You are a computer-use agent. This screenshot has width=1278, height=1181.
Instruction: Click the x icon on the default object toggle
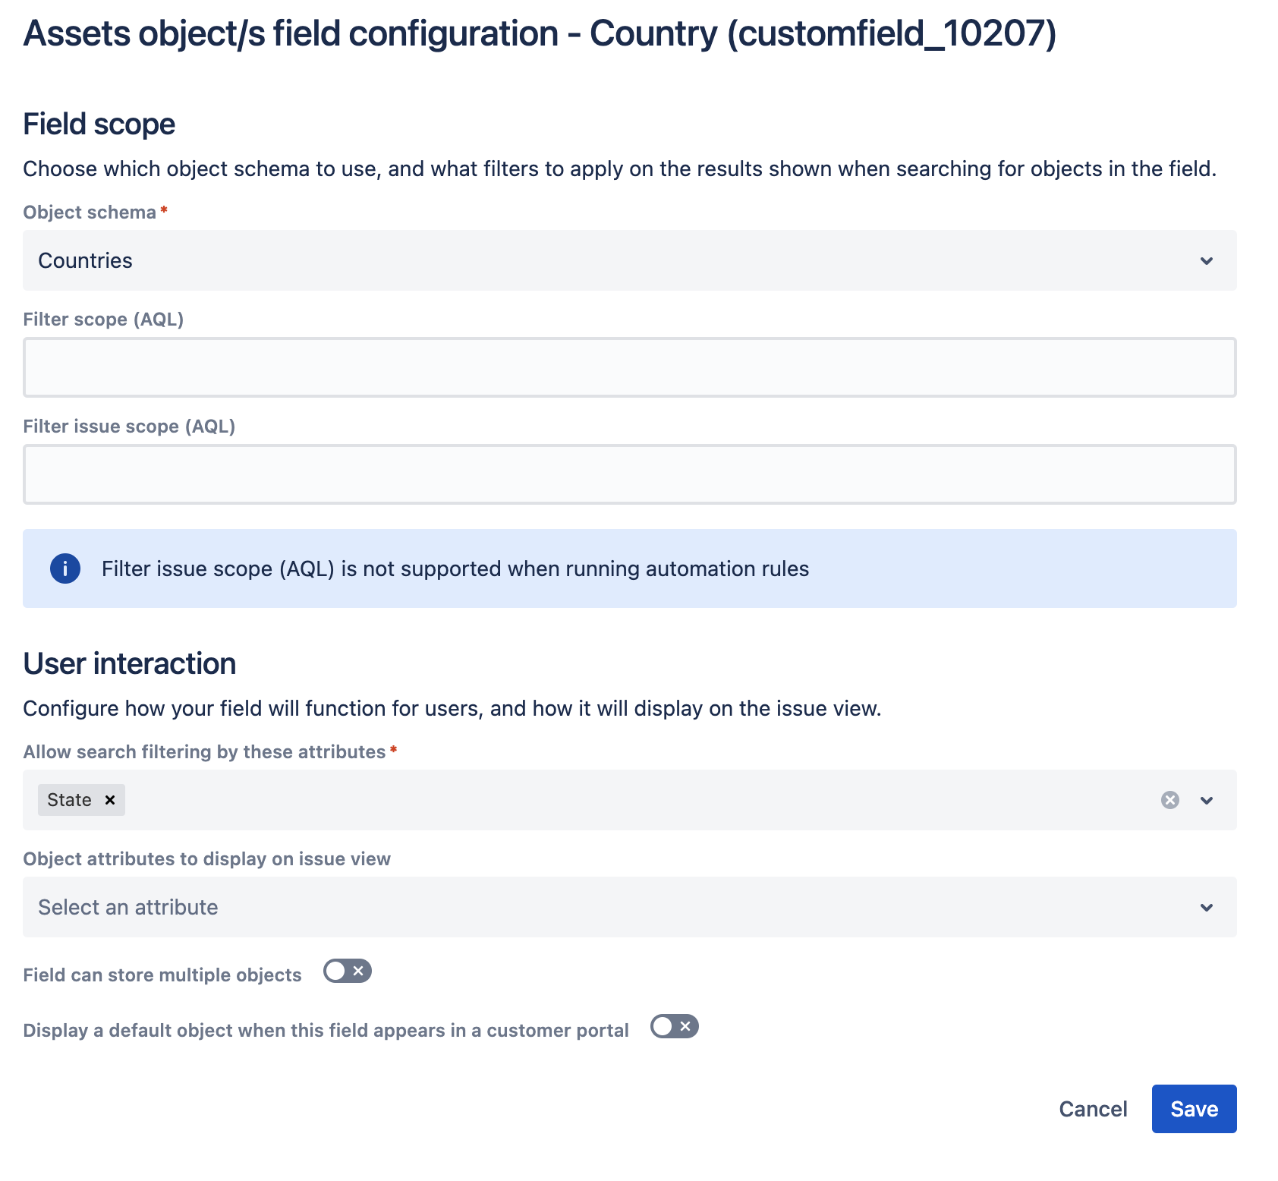(x=685, y=1027)
